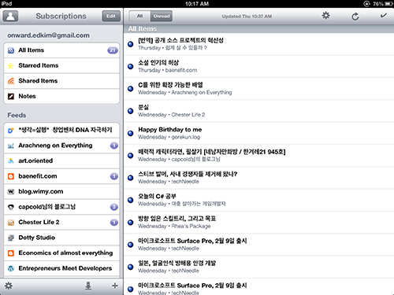Click the Chester Life 2 unread badge

click(114, 223)
